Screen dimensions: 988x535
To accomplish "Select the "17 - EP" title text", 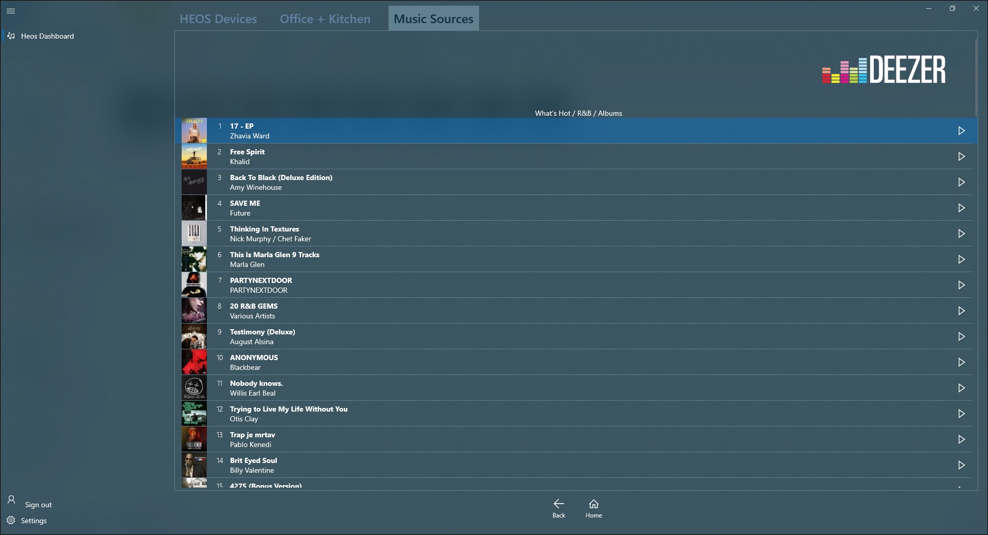I will point(242,126).
